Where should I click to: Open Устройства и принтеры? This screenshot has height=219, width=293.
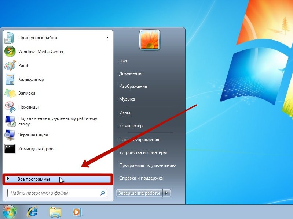tap(143, 152)
